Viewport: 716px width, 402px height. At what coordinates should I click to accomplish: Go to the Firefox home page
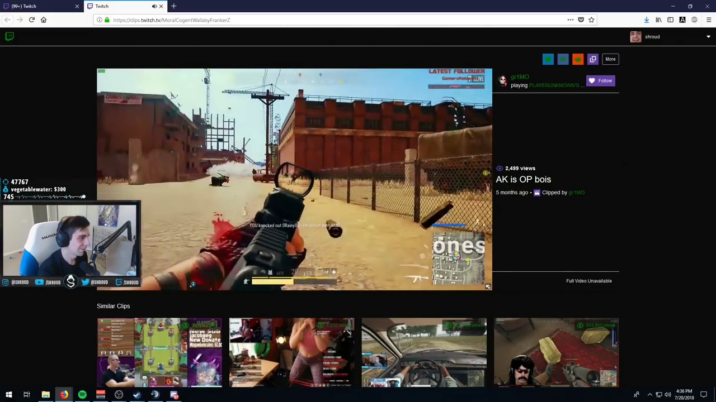click(x=44, y=20)
